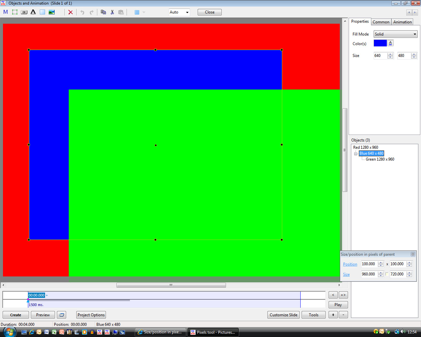Click the Mask tool 'M' icon
The width and height of the screenshot is (421, 337).
coord(6,12)
